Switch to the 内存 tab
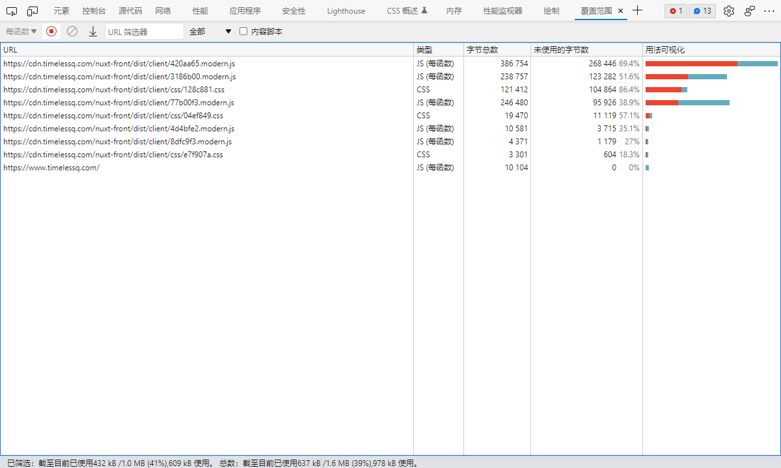781x468 pixels. [x=454, y=11]
